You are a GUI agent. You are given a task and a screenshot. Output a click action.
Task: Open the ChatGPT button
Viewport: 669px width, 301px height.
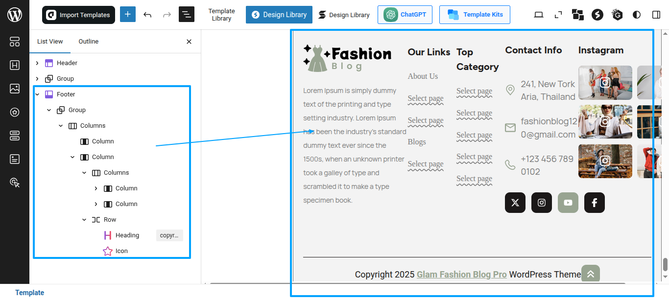(x=405, y=15)
